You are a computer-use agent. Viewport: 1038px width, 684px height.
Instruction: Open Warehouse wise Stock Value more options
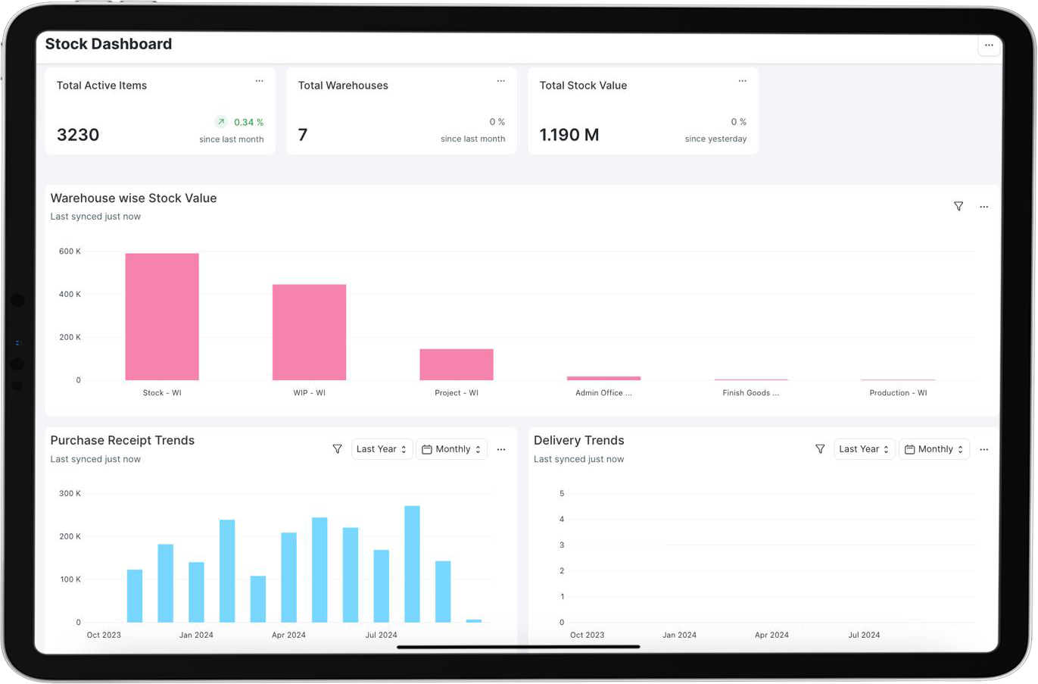pyautogui.click(x=983, y=207)
